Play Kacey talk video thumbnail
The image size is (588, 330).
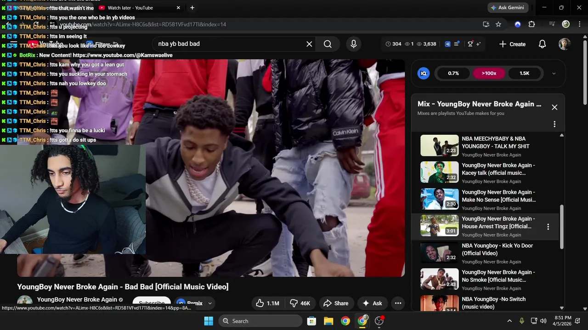(440, 172)
